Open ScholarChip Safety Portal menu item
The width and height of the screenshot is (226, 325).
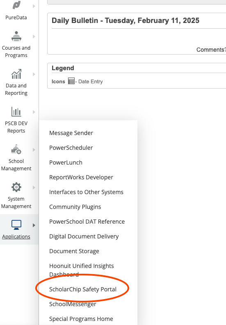[83, 289]
